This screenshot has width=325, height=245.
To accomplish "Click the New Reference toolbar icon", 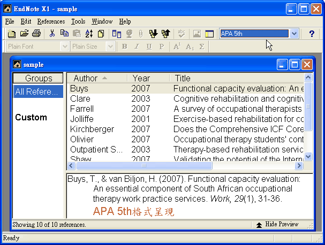I will (x=12, y=34).
